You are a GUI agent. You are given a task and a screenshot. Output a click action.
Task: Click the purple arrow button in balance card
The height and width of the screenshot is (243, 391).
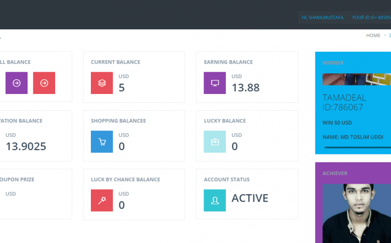tap(17, 83)
